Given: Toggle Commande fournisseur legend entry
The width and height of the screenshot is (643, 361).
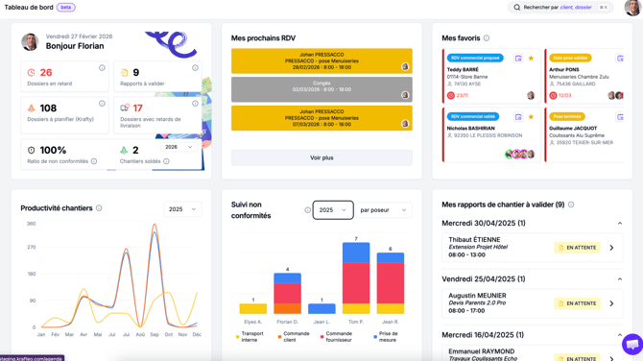Looking at the screenshot, I should point(336,337).
